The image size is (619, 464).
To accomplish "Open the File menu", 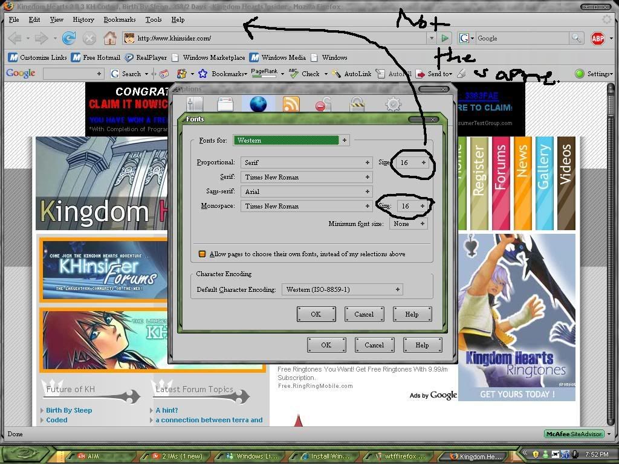I will tap(13, 19).
